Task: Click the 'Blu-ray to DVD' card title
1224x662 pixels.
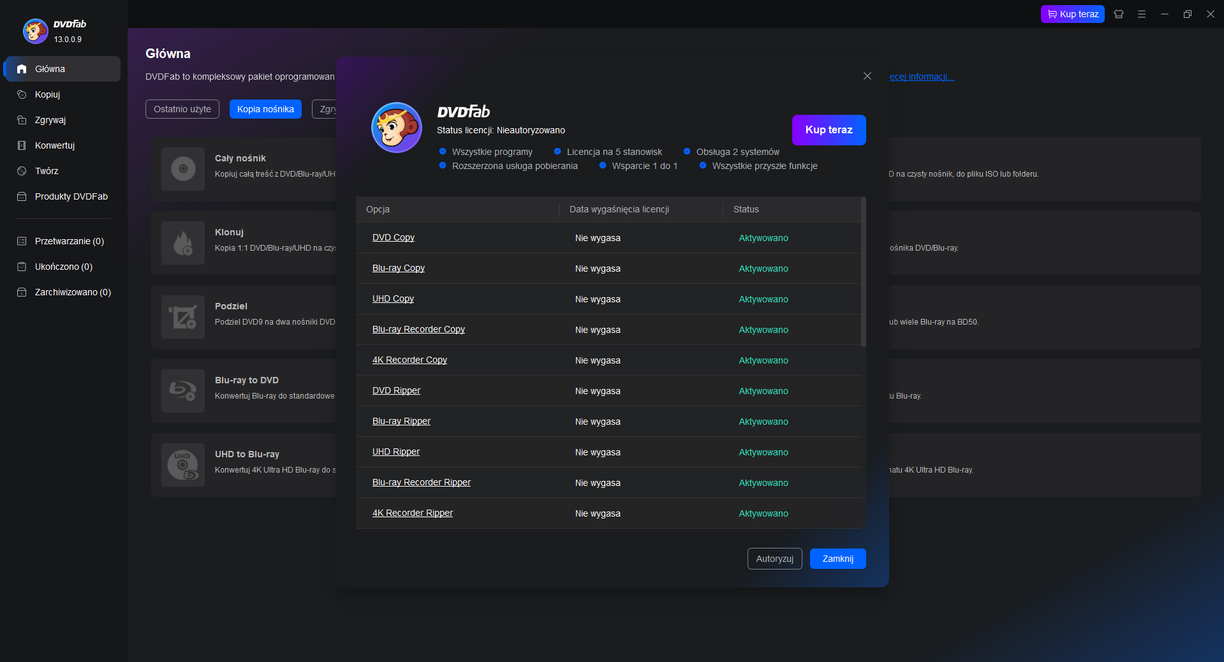Action: 247,380
